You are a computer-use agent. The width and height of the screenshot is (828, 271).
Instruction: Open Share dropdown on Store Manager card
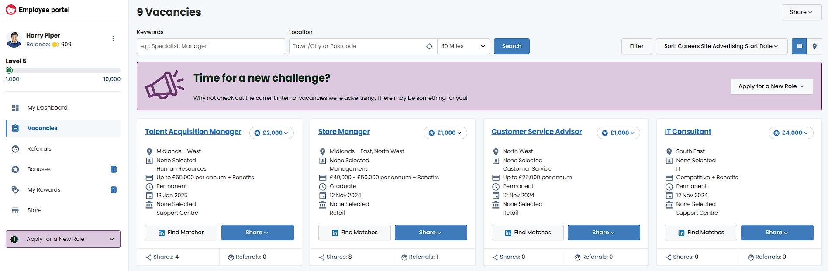pos(431,233)
